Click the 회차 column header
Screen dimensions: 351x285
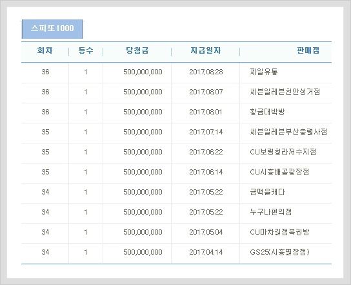[x=45, y=50]
